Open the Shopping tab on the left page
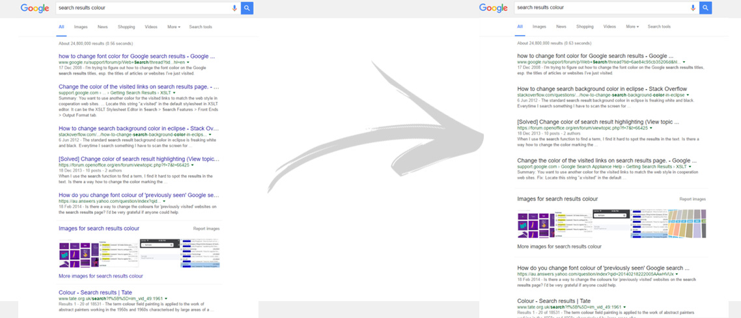The width and height of the screenshot is (741, 318). [x=126, y=27]
